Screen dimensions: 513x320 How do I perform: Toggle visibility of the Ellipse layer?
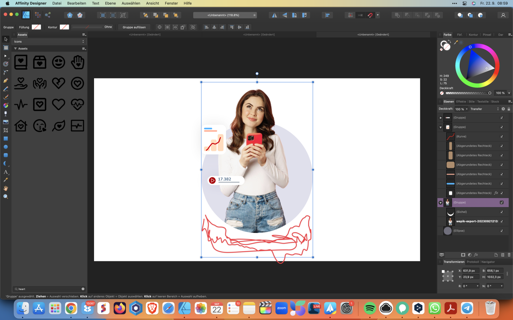tap(502, 231)
